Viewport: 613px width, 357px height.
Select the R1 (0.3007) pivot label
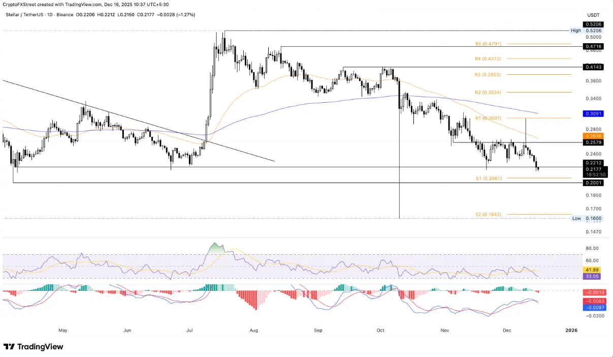pos(488,118)
